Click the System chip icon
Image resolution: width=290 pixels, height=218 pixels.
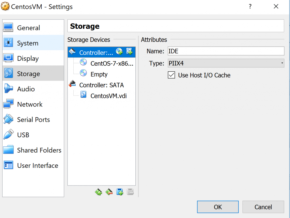[8, 42]
